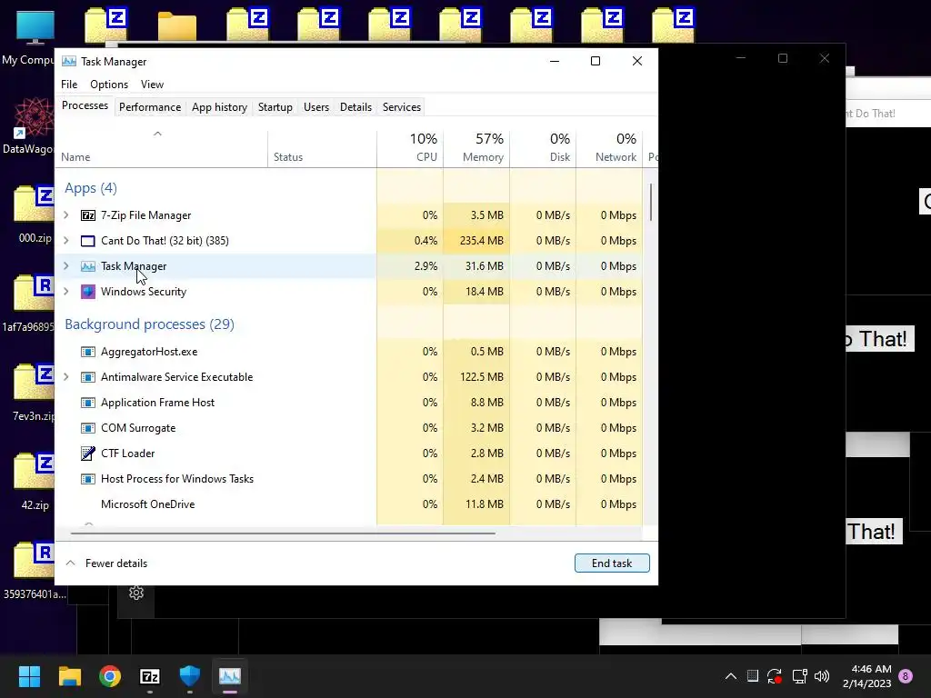
Task: Sort processes by Network column
Action: click(609, 149)
